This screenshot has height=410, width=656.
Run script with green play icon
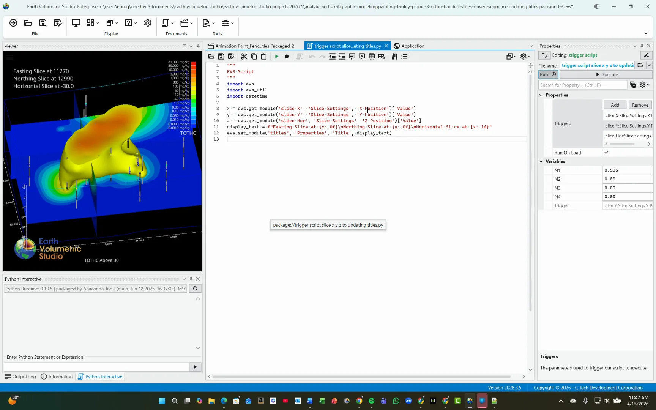[277, 56]
